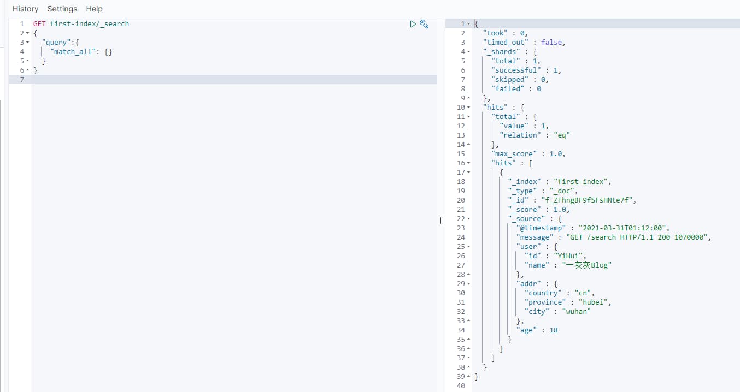The width and height of the screenshot is (740, 392).
Task: Open the History menu
Action: pos(25,9)
